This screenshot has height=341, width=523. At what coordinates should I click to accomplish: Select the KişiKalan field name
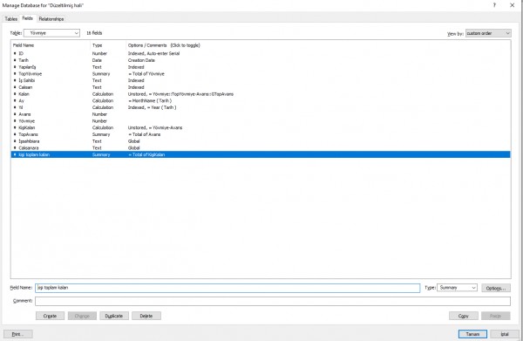27,128
